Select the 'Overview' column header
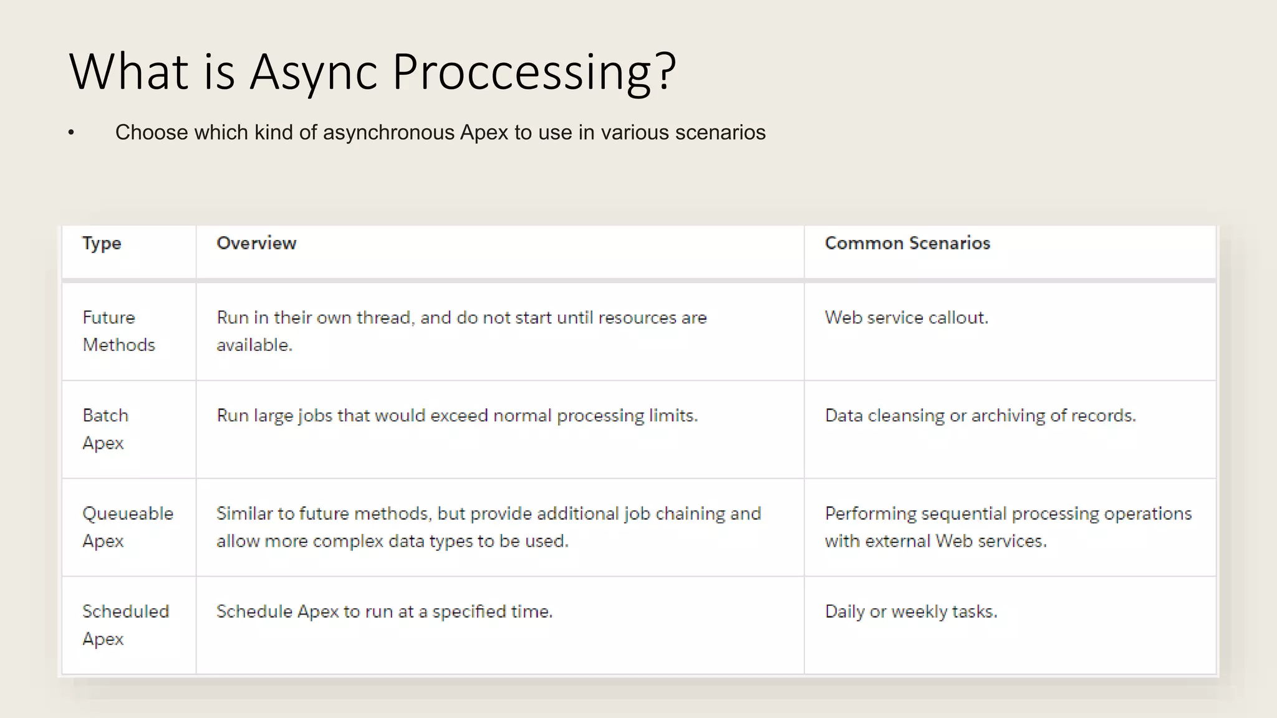This screenshot has width=1277, height=718. point(256,243)
